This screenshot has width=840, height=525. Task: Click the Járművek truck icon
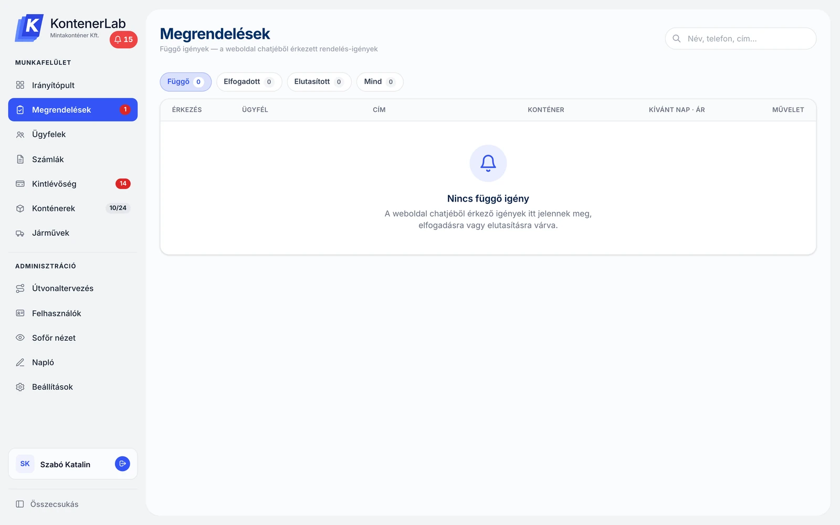(20, 233)
